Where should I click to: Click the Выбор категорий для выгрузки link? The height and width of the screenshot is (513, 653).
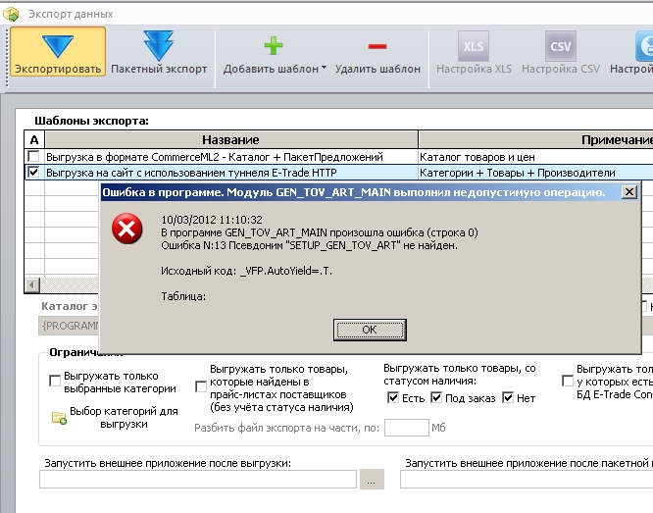pos(124,418)
